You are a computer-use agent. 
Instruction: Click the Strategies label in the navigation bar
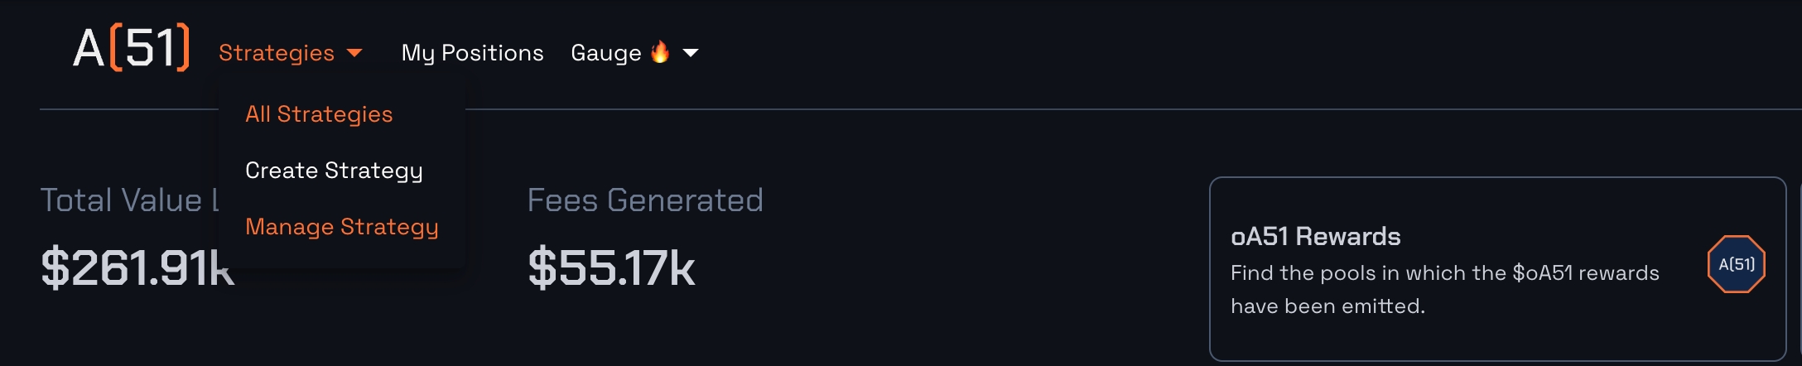tap(276, 53)
